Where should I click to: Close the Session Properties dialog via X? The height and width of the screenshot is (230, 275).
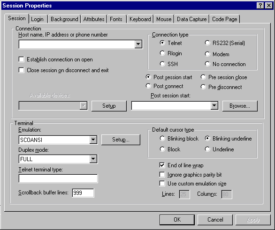pos(269,6)
